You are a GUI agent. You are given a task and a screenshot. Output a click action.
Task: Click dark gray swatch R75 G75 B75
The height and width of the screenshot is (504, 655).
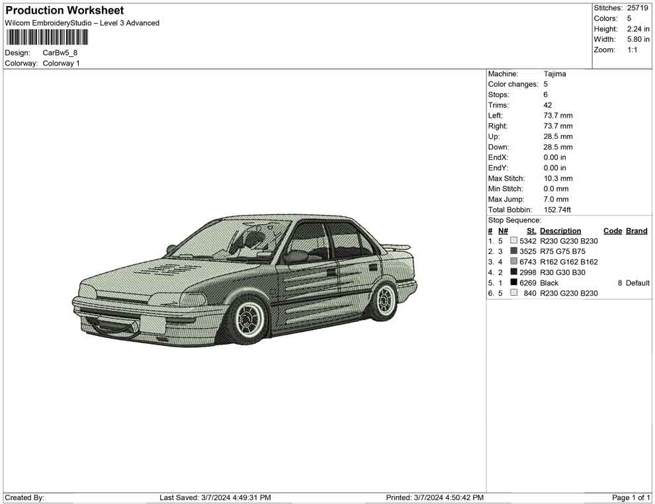(x=514, y=251)
